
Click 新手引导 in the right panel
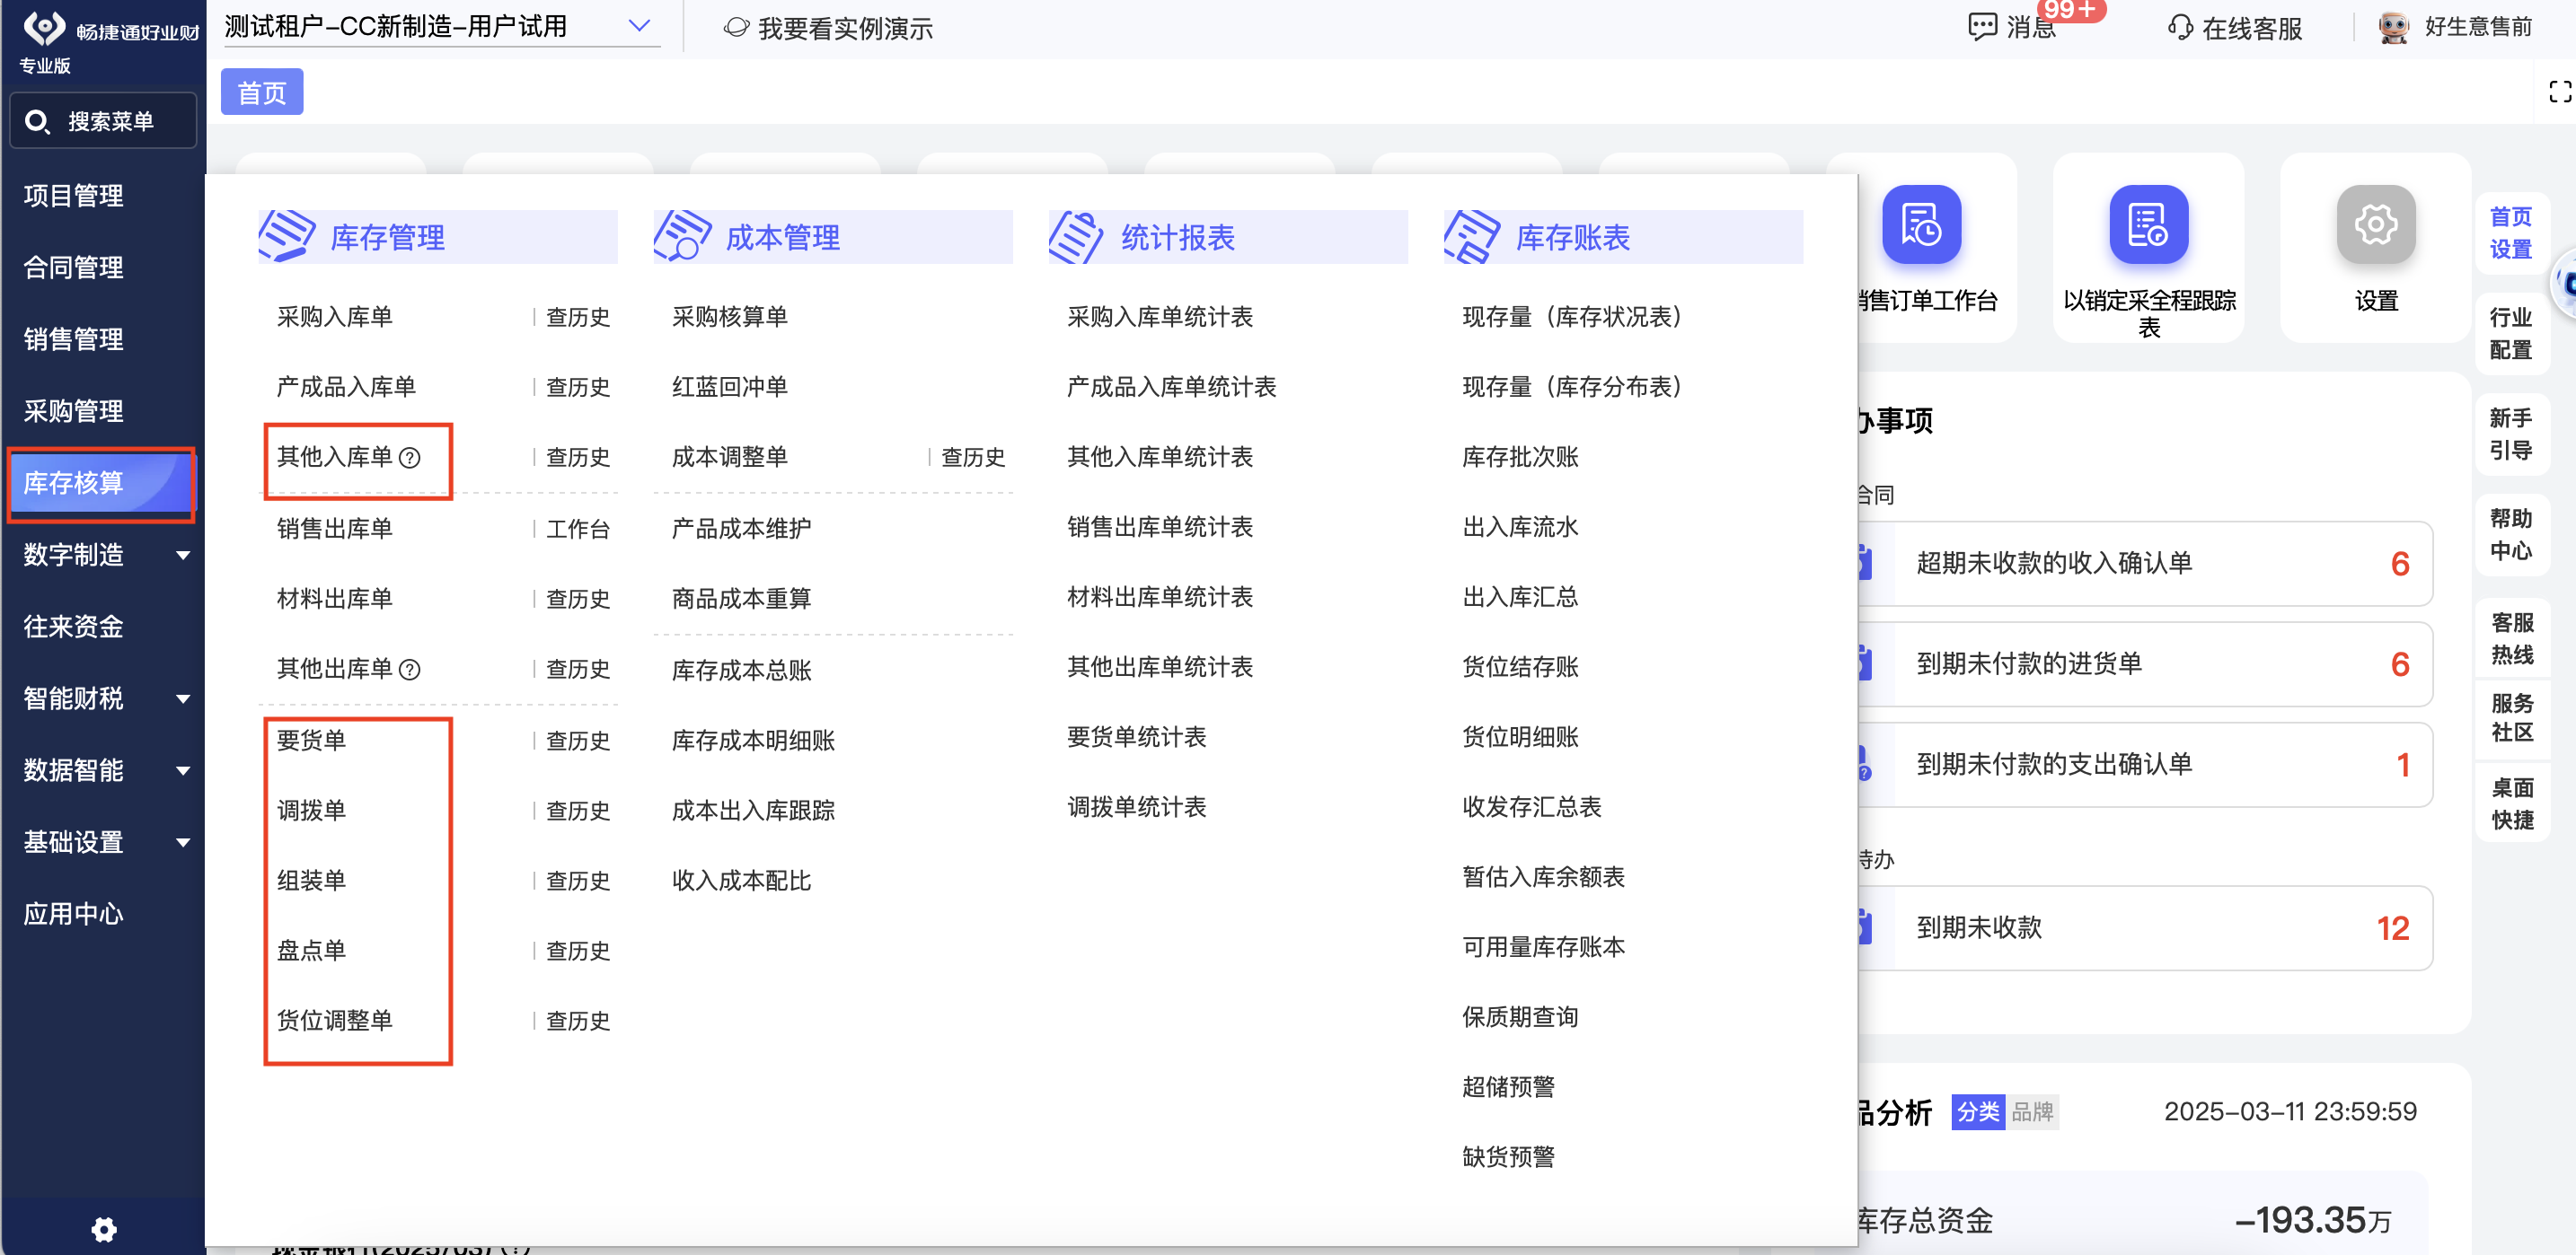pyautogui.click(x=2511, y=434)
